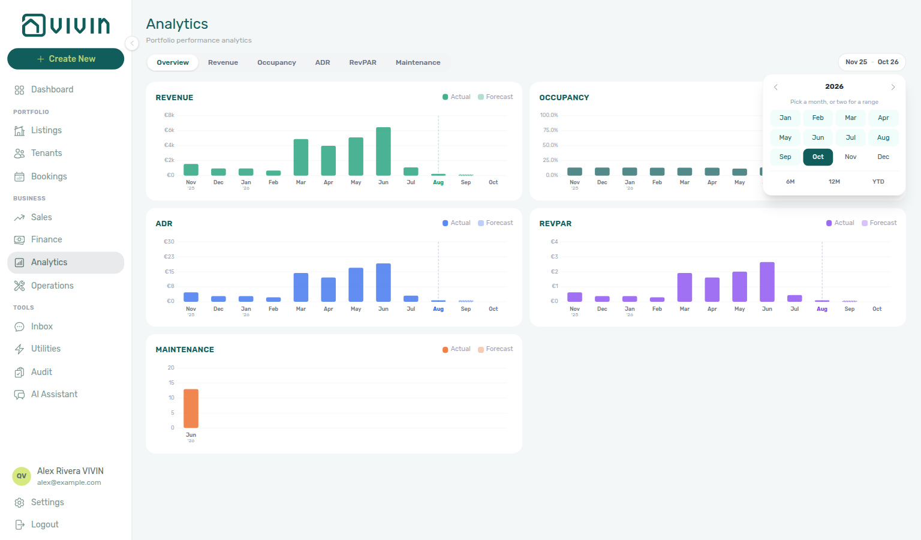Collapse the sidebar with the chevron button

coord(132,43)
